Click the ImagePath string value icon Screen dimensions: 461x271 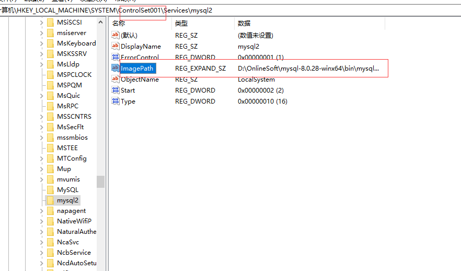pyautogui.click(x=115, y=68)
